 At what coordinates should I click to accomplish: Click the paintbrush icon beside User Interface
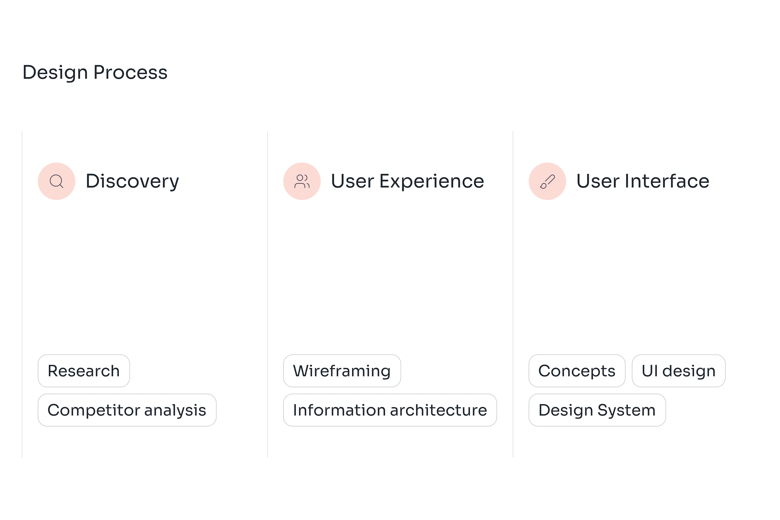547,181
